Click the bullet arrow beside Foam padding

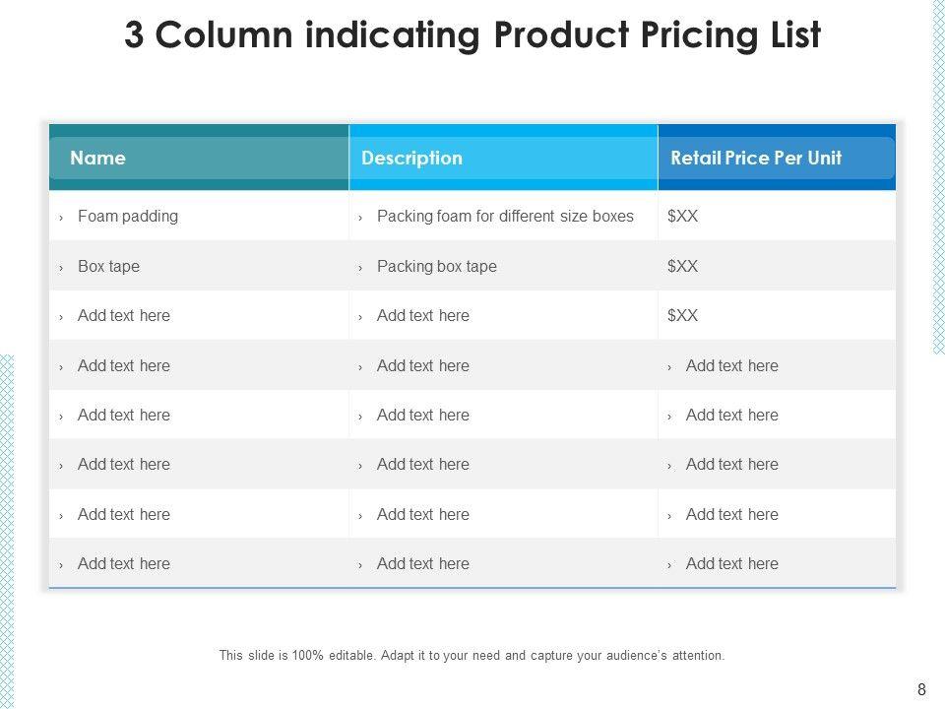click(61, 218)
